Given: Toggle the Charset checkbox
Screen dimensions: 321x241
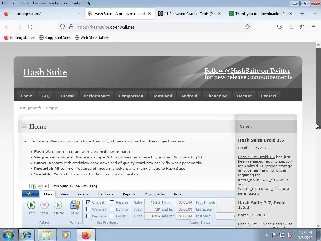Looking at the screenshot, I should (x=88, y=202).
